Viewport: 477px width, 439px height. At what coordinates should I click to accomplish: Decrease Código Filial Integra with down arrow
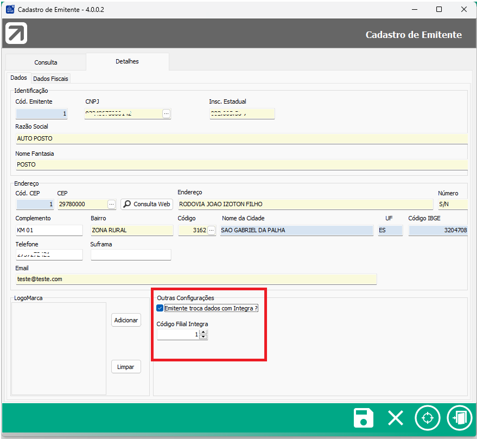203,338
